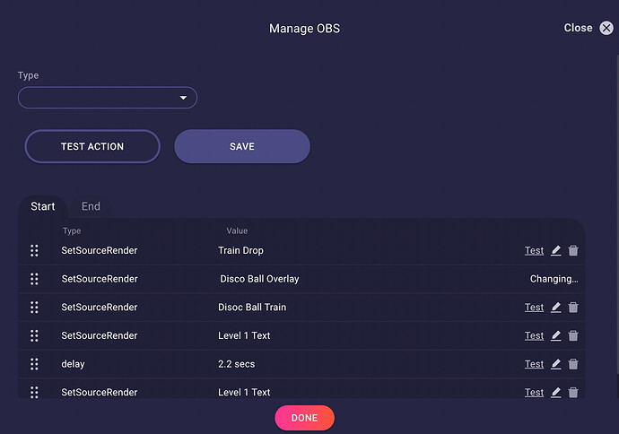Delete the Level 1 Text action above delay
Screen dimensions: 619x434
coord(573,335)
